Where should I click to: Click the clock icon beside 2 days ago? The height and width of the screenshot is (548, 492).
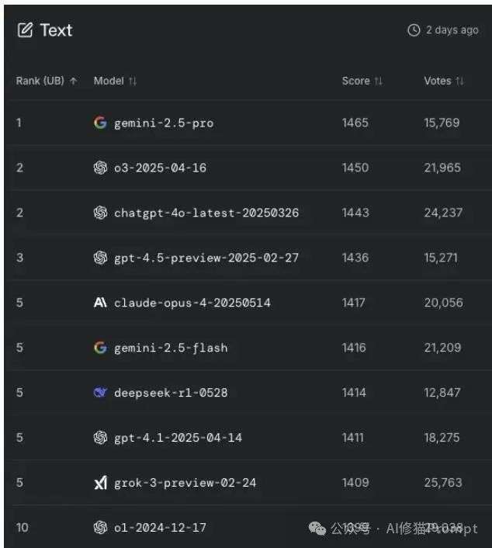(414, 30)
